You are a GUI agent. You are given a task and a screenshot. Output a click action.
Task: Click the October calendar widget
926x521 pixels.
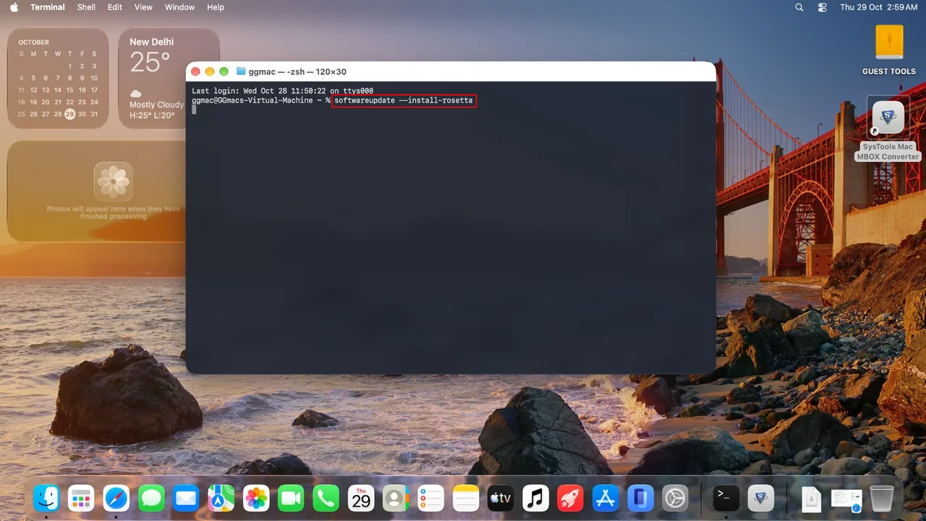click(x=58, y=78)
